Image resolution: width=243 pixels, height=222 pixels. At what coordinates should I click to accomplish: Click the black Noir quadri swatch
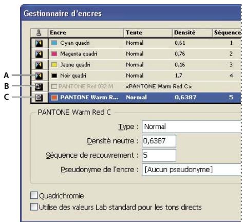(54, 76)
